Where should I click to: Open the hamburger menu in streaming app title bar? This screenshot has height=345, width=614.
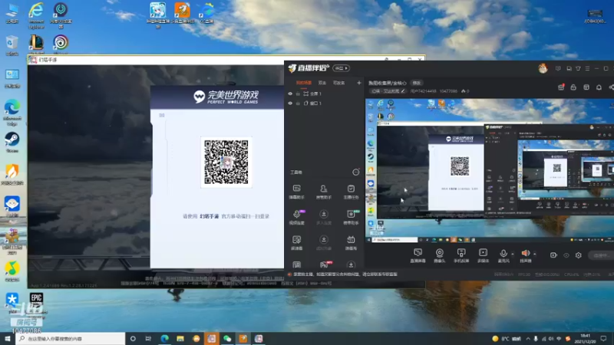tap(587, 68)
